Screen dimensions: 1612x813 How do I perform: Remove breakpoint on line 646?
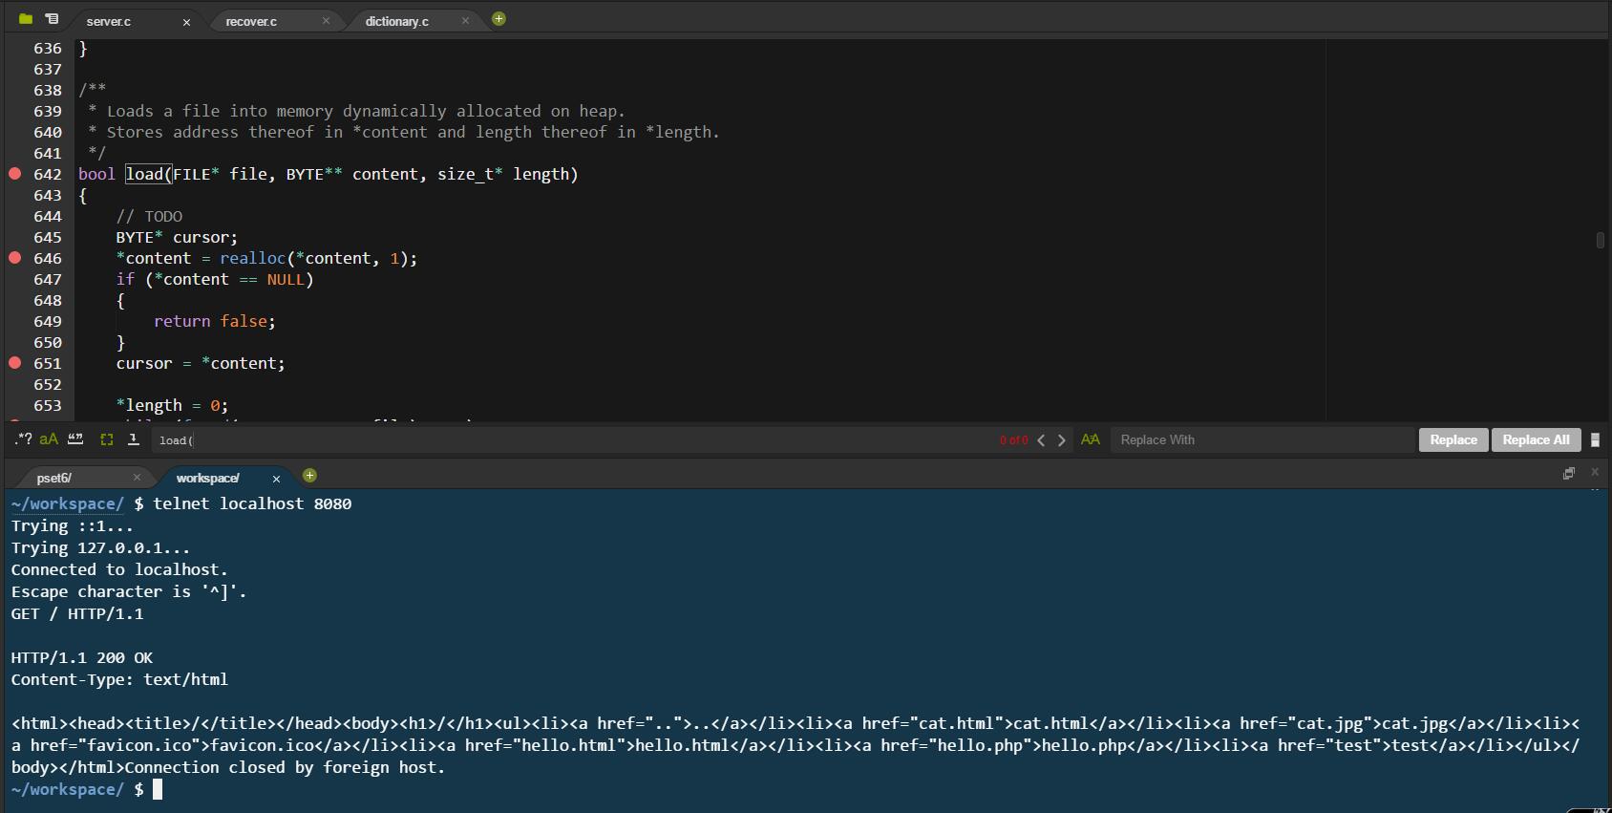click(x=15, y=257)
